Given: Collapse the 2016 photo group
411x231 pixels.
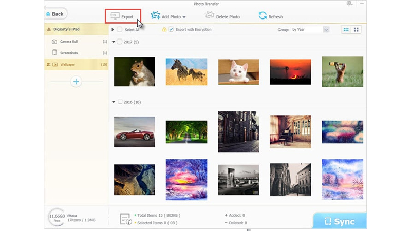Looking at the screenshot, I should pos(114,102).
